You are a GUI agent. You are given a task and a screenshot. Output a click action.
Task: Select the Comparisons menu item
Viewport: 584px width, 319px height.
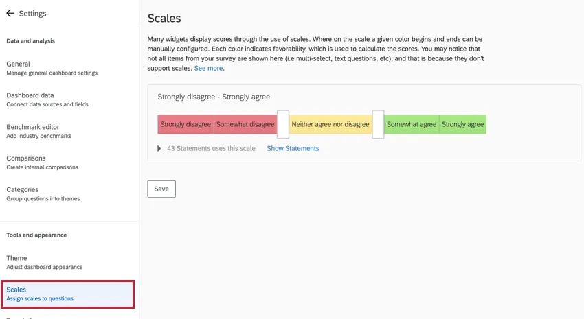pyautogui.click(x=26, y=158)
